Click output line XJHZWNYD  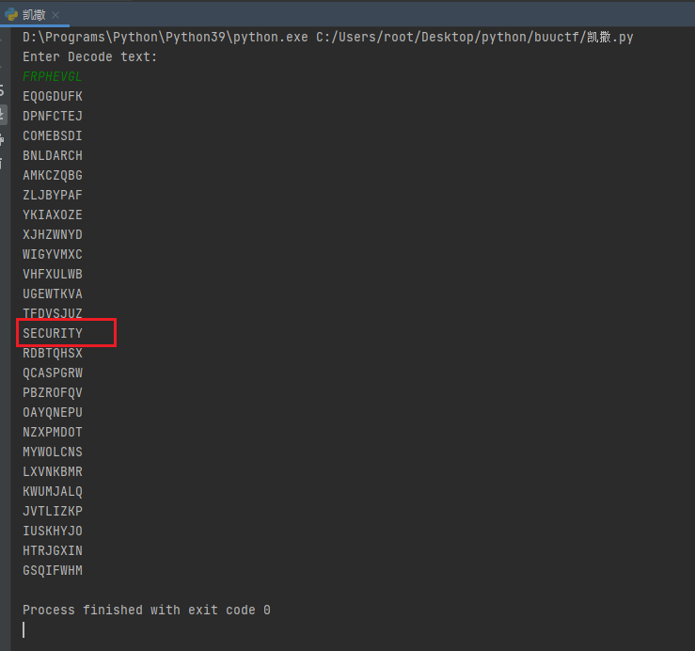53,234
